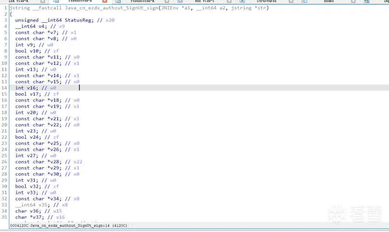Image resolution: width=389 pixels, height=232 pixels.
Task: Click Java_cn_ezdx_authzut_SignUt_sign:14 in the status bar
Action: [x=70, y=226]
